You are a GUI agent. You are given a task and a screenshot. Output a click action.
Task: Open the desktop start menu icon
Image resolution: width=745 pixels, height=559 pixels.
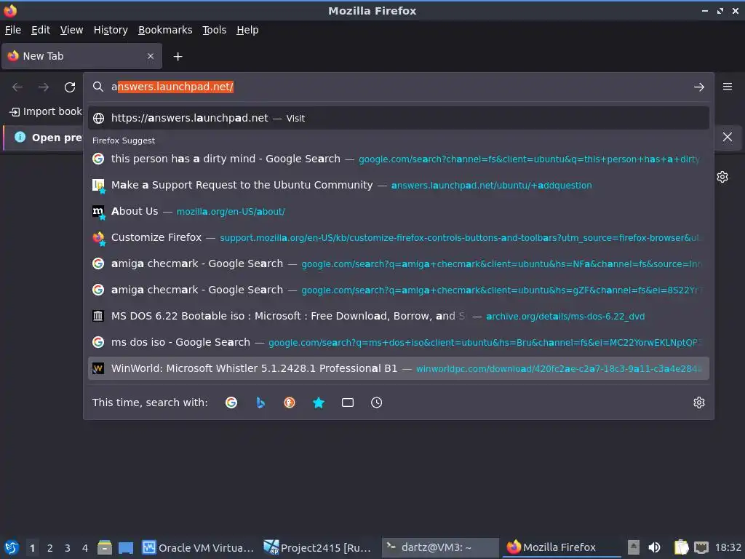[x=12, y=547]
